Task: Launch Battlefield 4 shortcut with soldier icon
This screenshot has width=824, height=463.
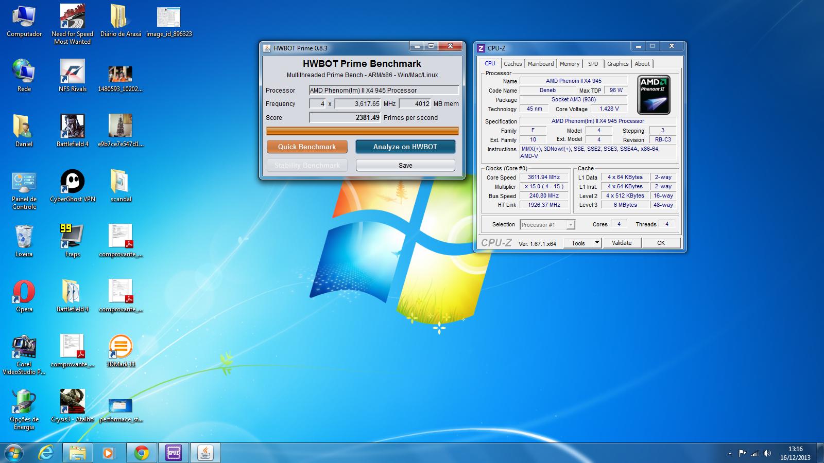Action: (x=72, y=131)
